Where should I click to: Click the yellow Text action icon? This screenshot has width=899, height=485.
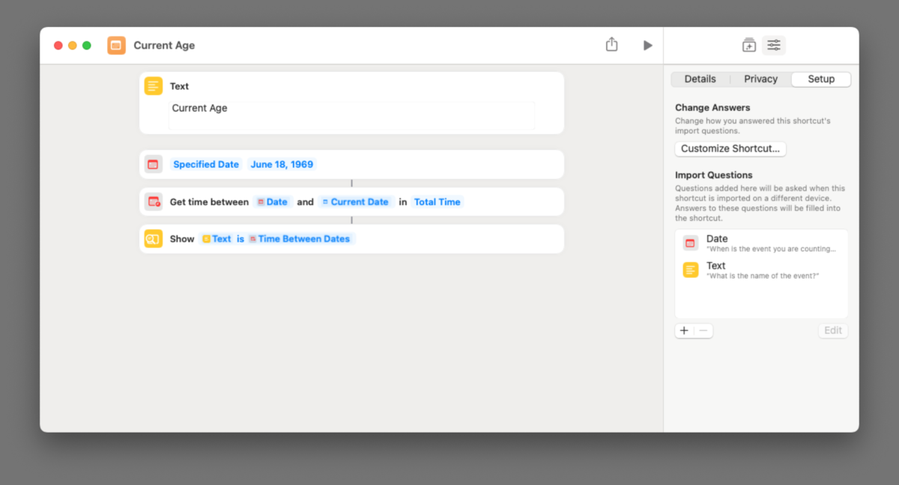click(153, 86)
